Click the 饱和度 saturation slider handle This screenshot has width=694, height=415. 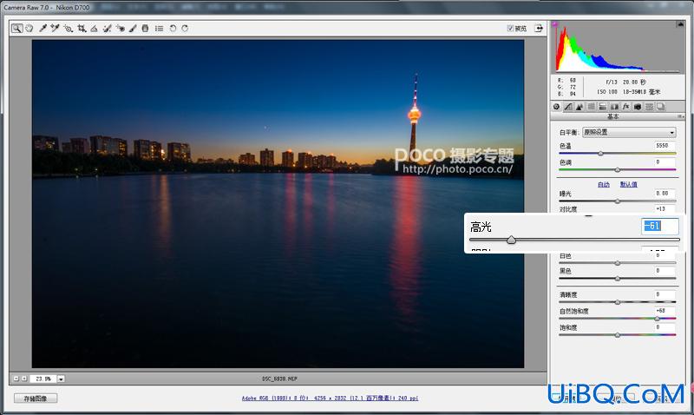(618, 335)
